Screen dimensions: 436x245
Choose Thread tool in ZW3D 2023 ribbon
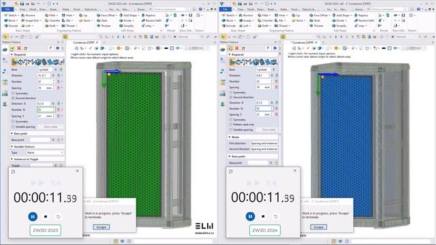click(69, 26)
